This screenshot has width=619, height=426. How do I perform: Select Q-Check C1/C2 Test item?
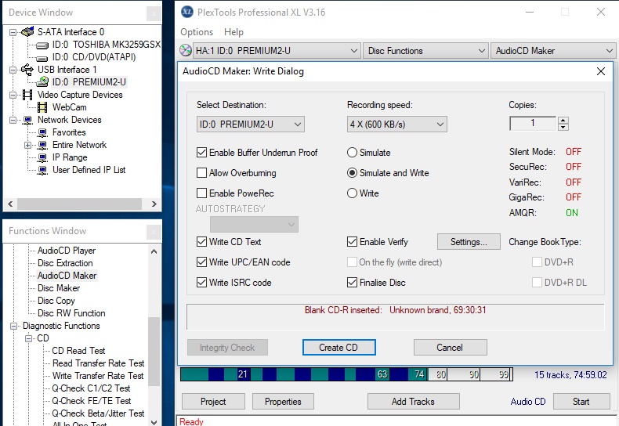coord(91,388)
